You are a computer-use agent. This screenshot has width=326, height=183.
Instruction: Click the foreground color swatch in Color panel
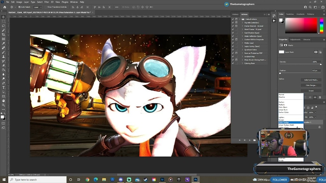[x=281, y=20]
